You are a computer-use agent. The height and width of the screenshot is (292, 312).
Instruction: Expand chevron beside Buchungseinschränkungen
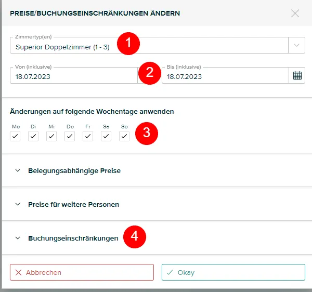18,238
